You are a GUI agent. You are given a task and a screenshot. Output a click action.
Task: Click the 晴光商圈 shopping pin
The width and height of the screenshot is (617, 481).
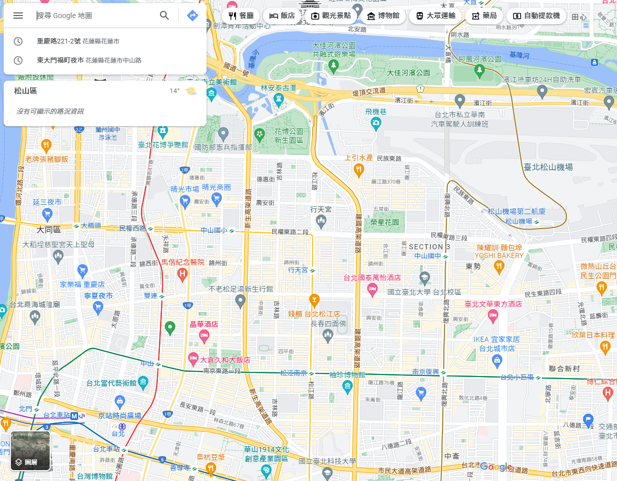pyautogui.click(x=216, y=200)
